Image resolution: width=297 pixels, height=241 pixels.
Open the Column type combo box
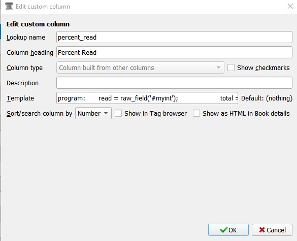pos(140,67)
